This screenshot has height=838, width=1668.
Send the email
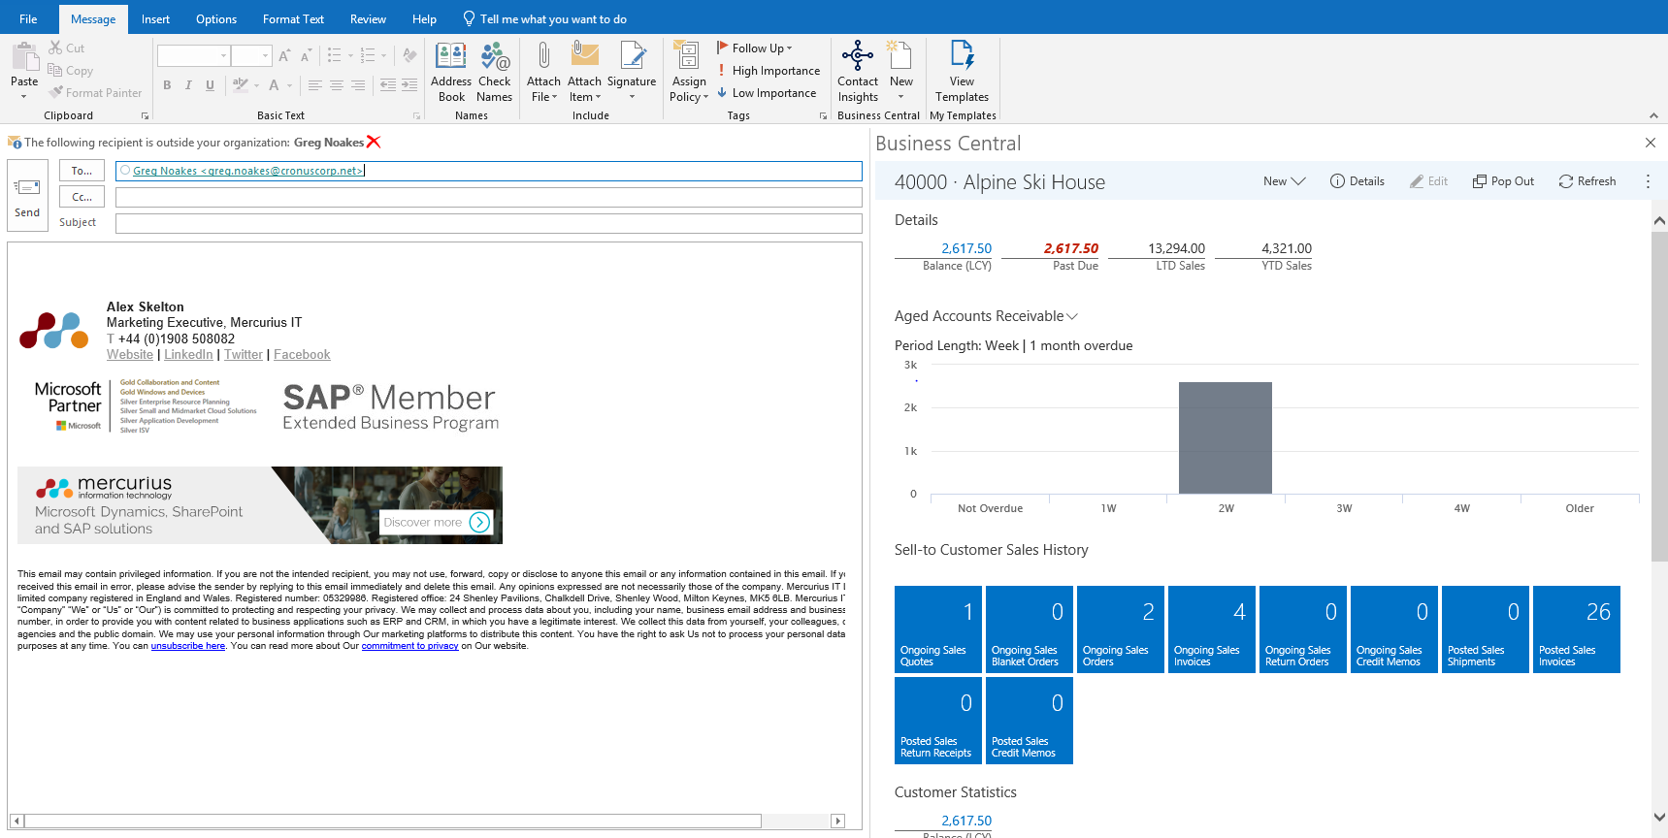point(27,196)
